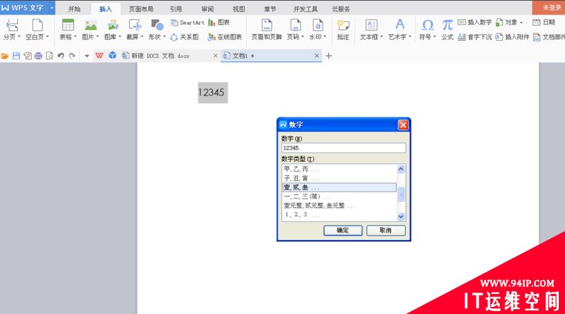
Task: Expand the 页码 dropdown arrow
Action: pyautogui.click(x=302, y=37)
